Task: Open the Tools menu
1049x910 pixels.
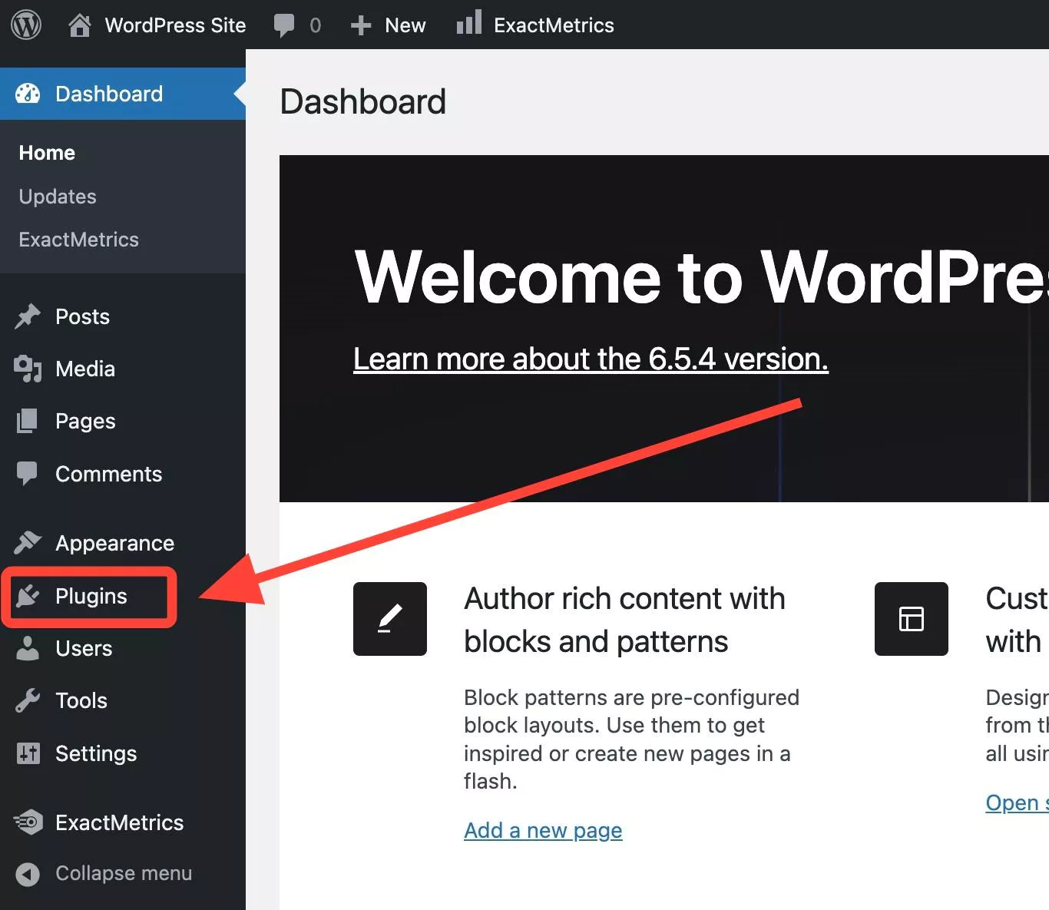Action: click(81, 700)
